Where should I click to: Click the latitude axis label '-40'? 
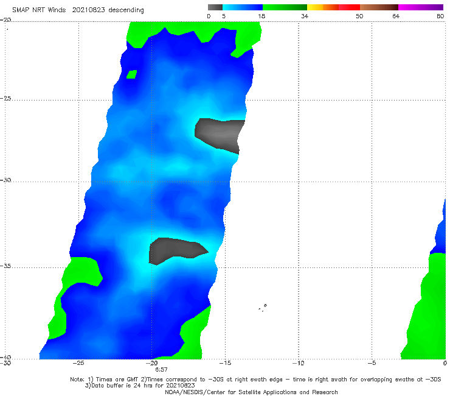pyautogui.click(x=5, y=357)
